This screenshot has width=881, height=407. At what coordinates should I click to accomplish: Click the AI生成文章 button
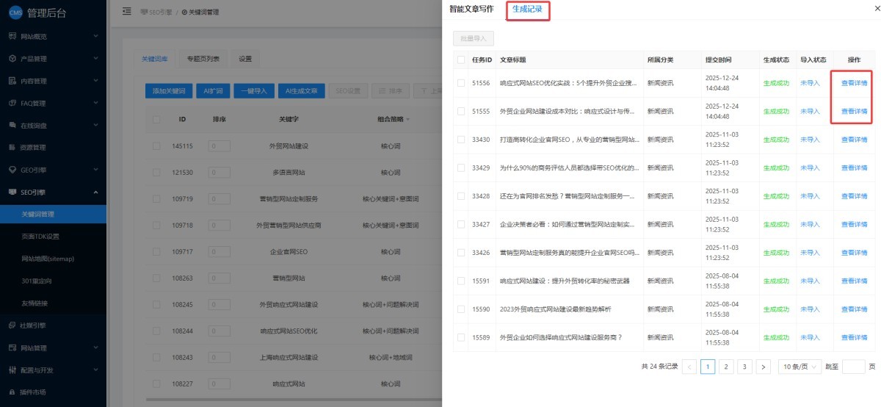(x=301, y=91)
